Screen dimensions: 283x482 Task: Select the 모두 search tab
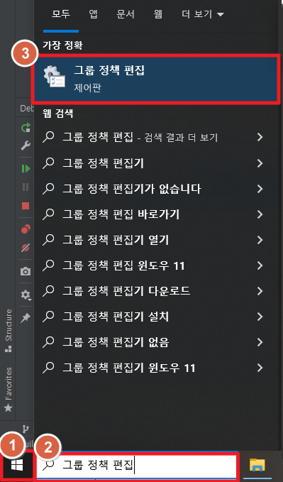tap(61, 14)
